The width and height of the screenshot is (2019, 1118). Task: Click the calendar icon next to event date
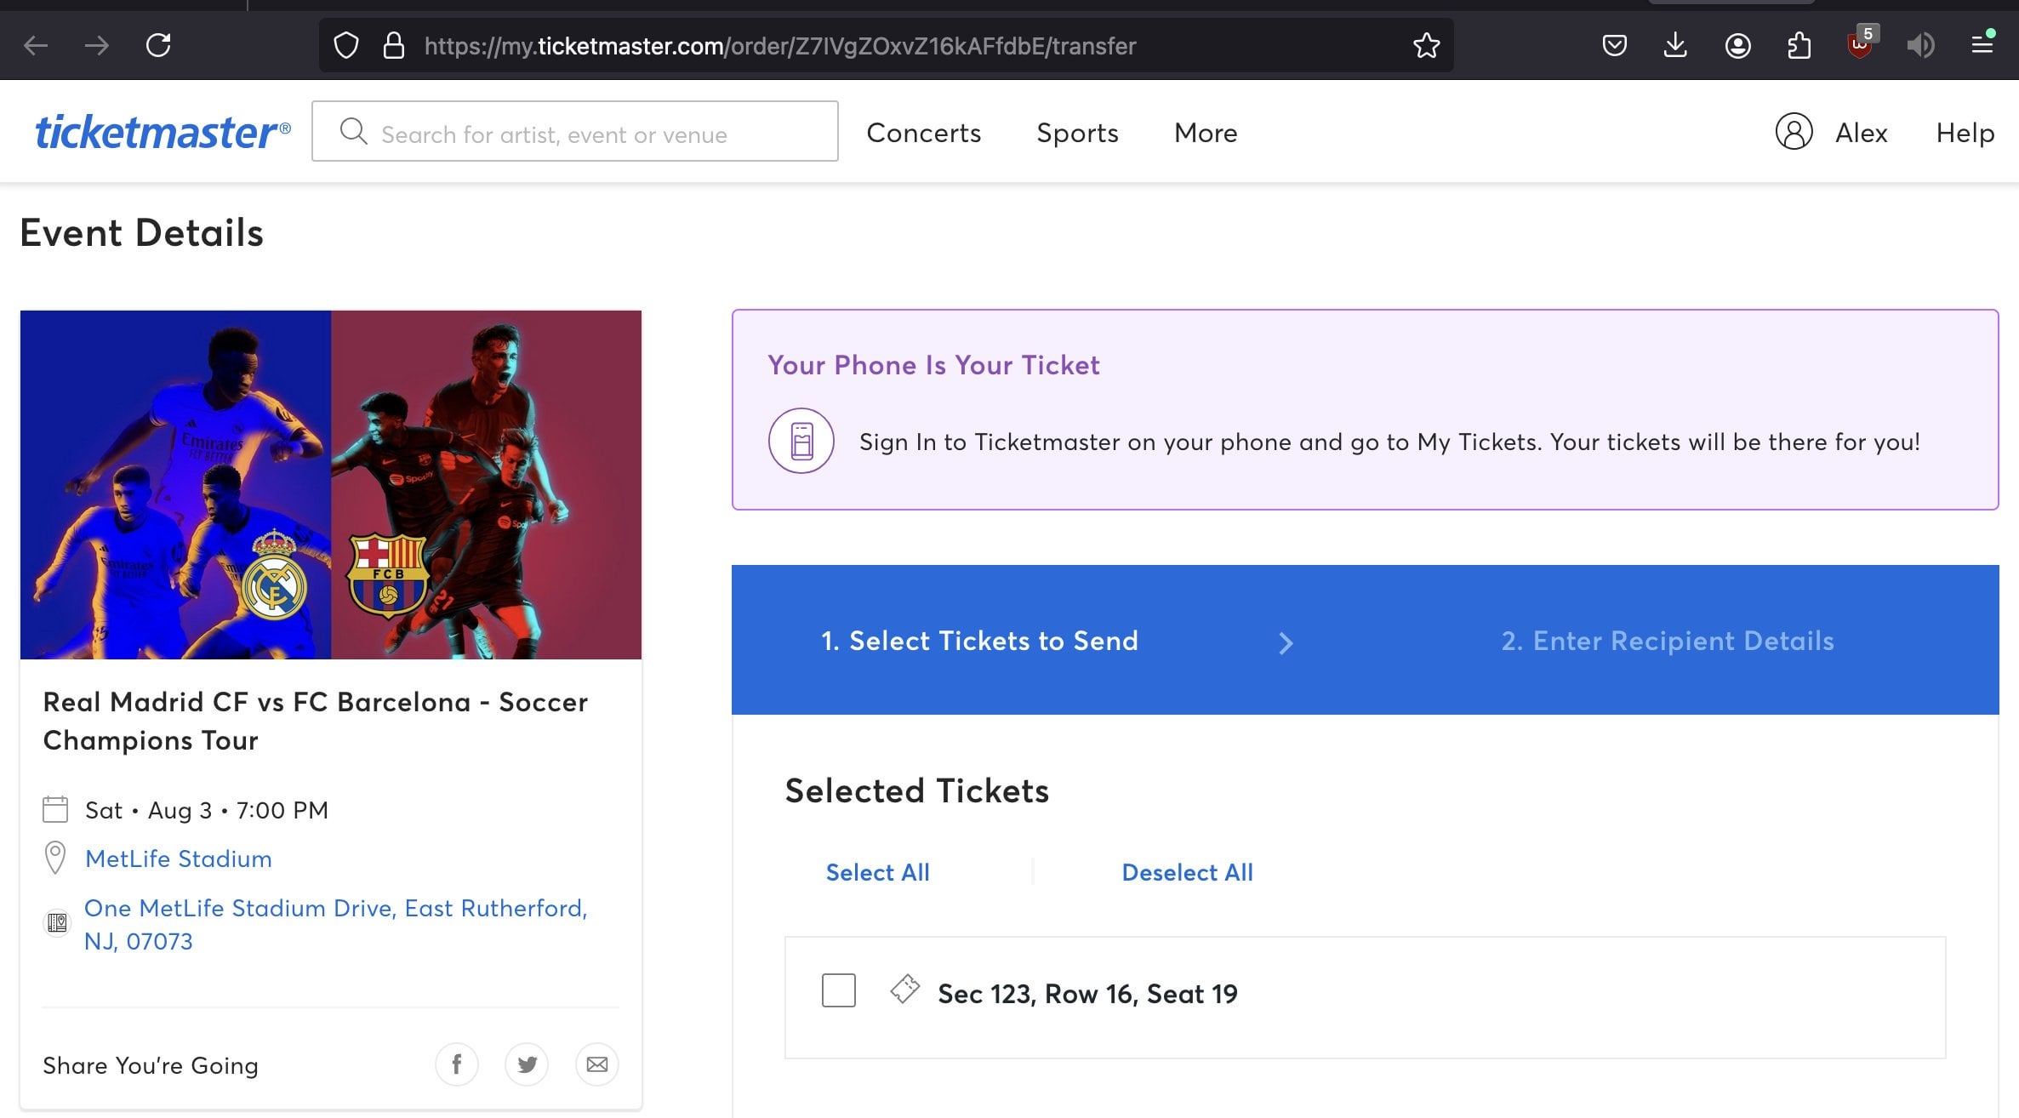tap(55, 809)
